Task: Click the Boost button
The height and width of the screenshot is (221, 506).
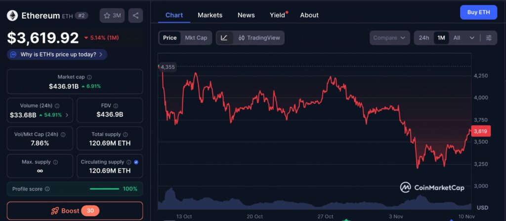Action: tap(75, 211)
